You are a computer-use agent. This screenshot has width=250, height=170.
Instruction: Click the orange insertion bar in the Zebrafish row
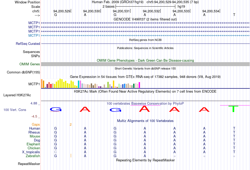[x=71, y=156]
